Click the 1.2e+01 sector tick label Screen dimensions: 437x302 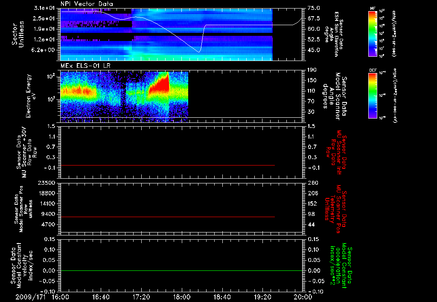pyautogui.click(x=44, y=40)
